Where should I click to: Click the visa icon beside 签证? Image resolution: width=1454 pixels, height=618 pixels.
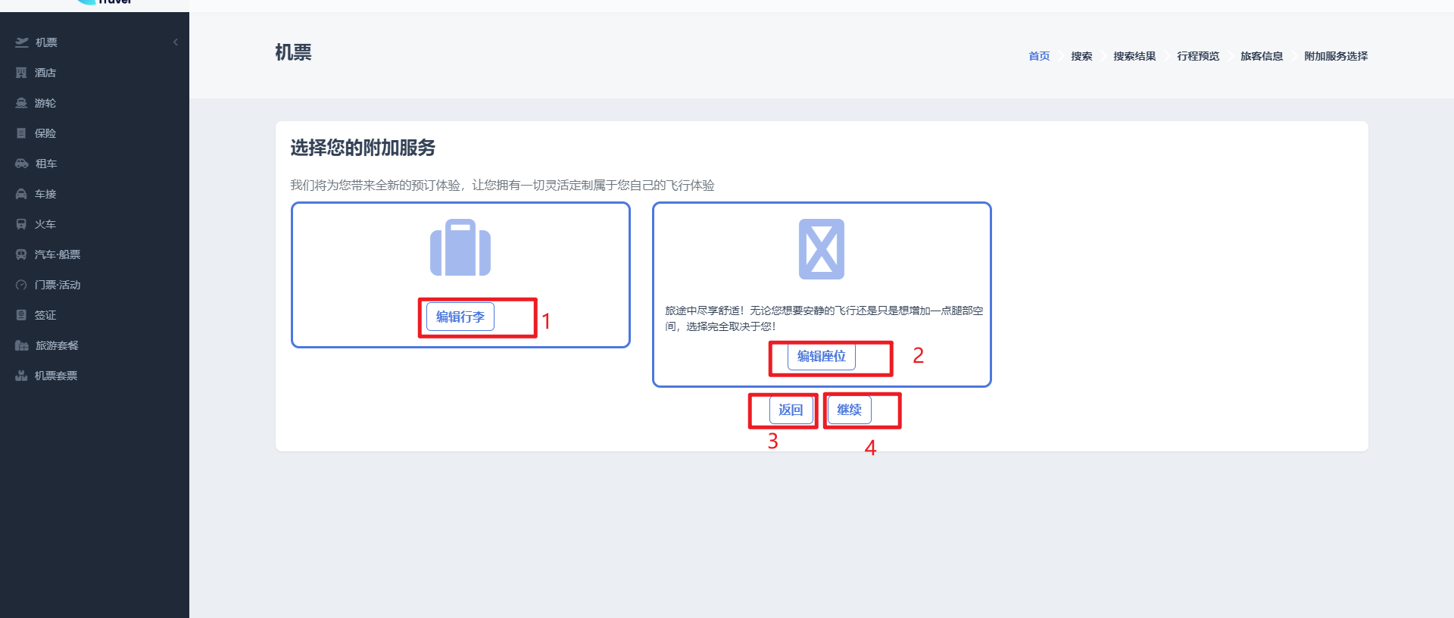(x=21, y=315)
